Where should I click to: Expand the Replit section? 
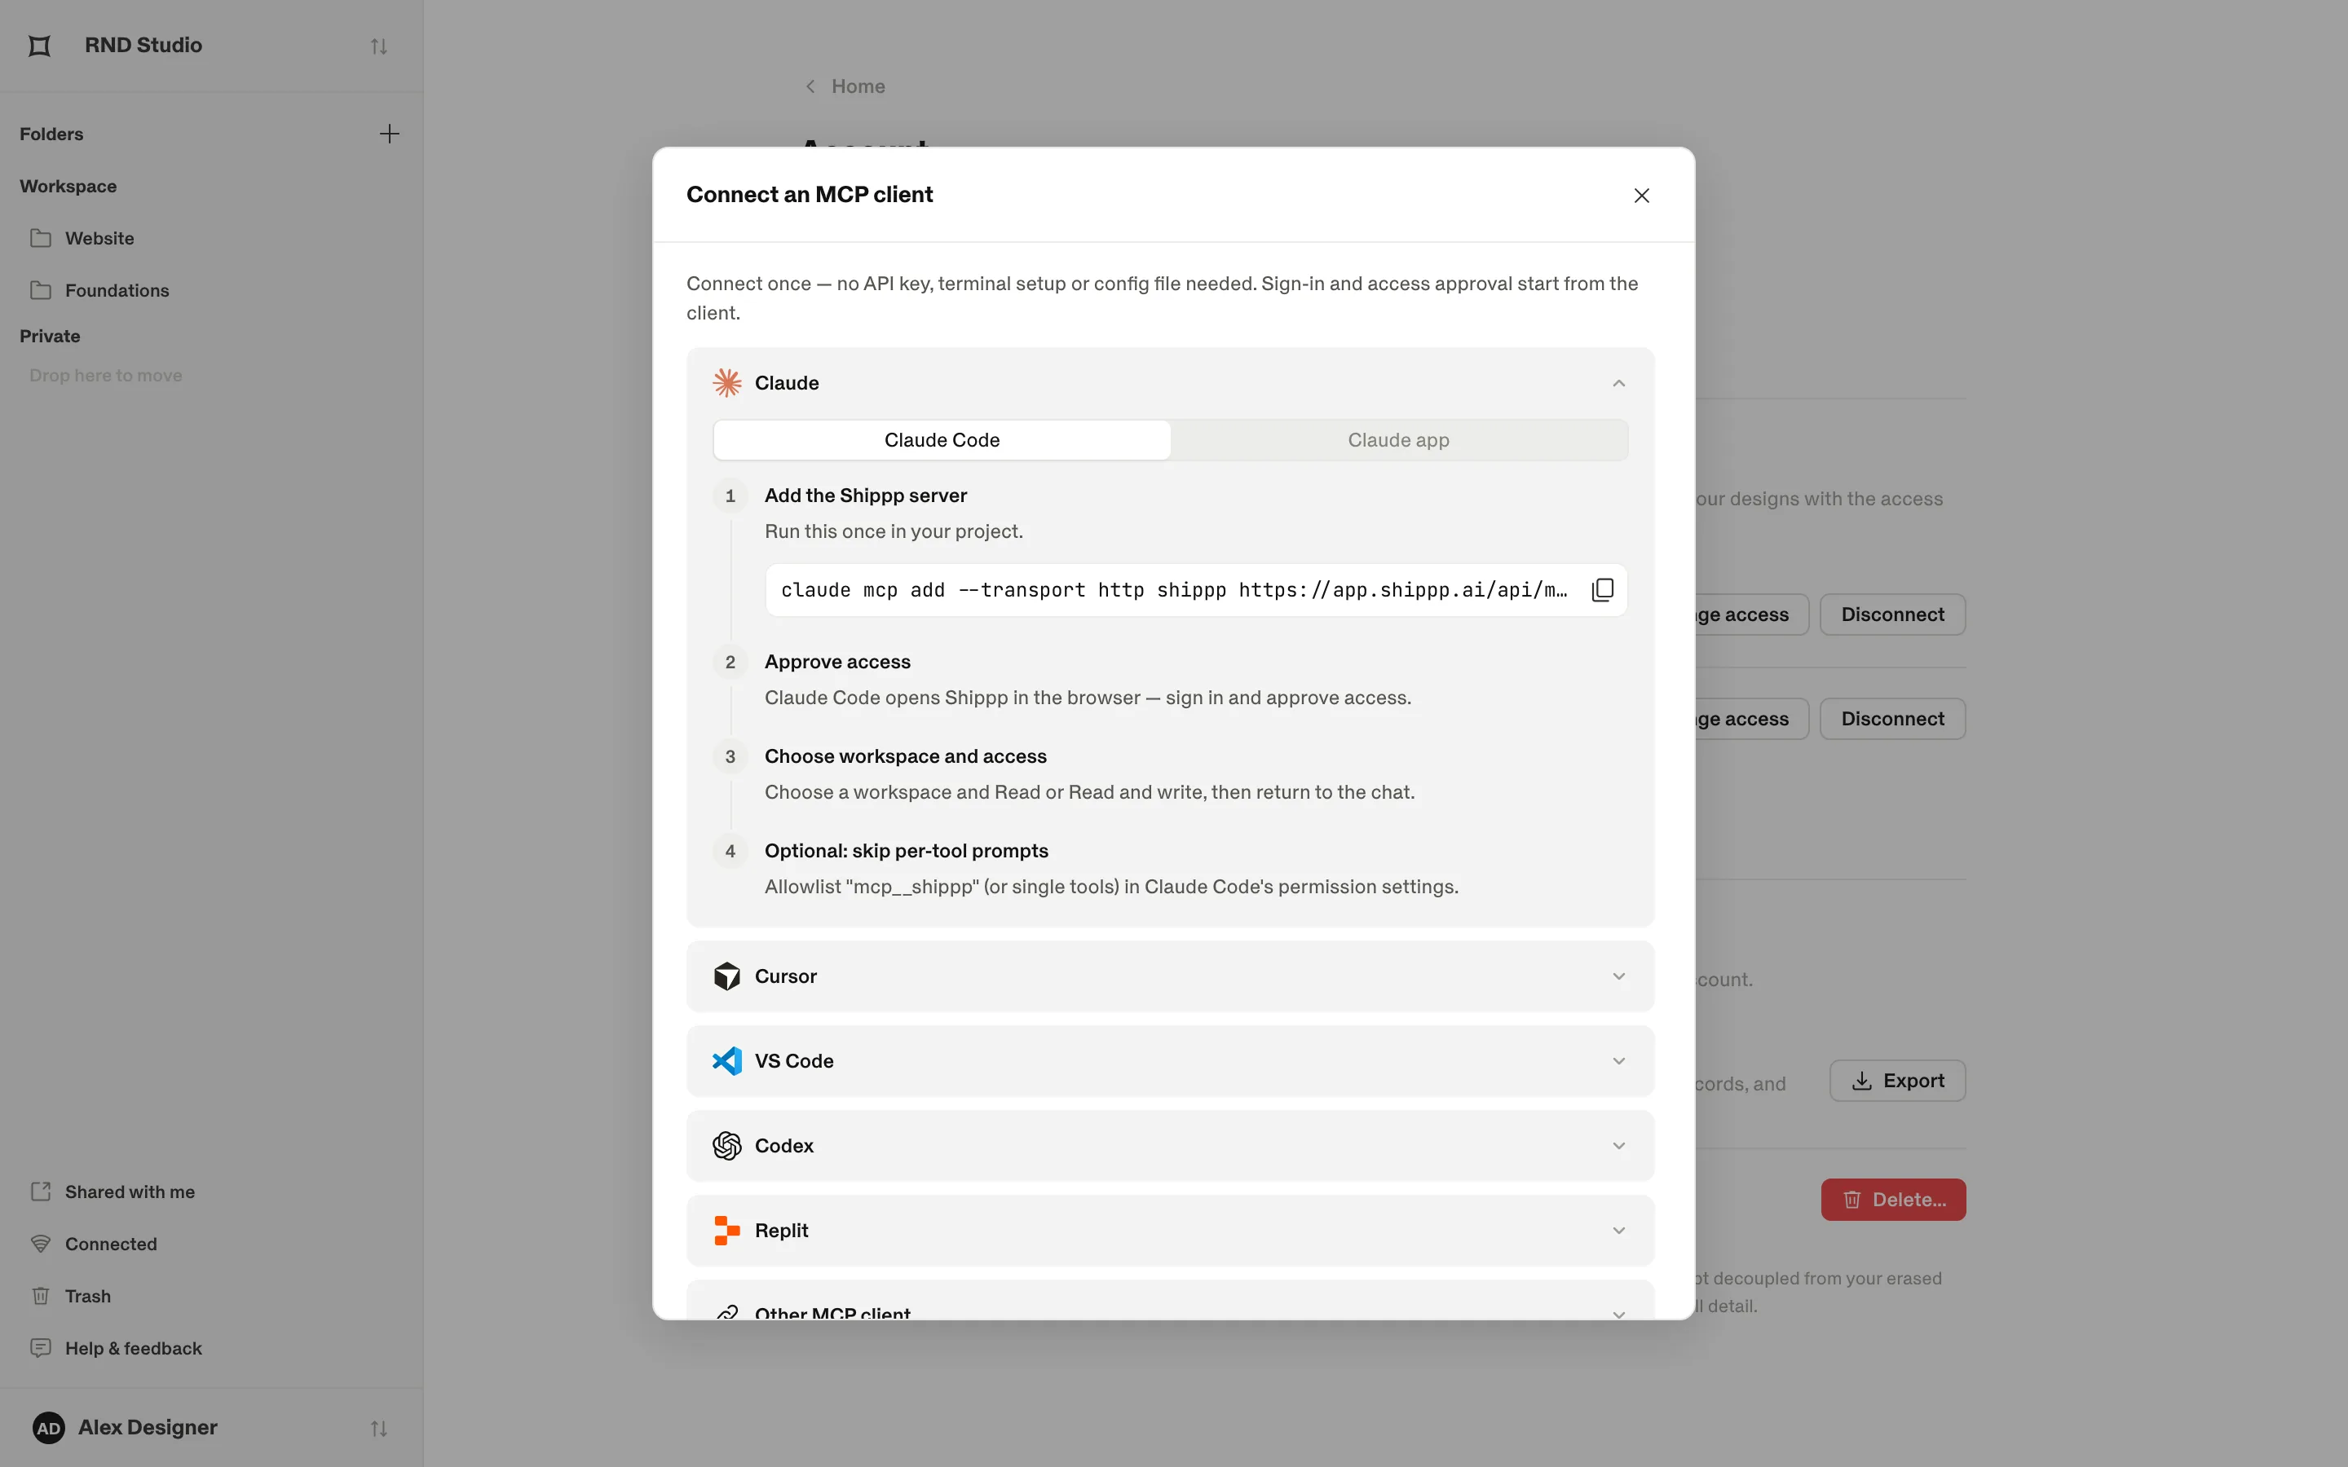click(1170, 1231)
